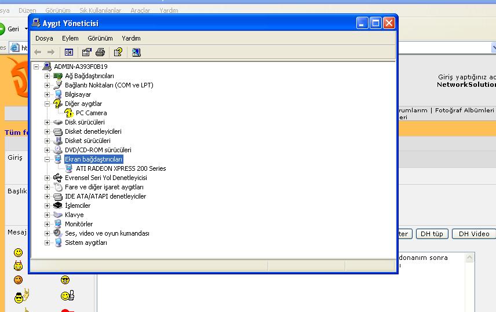Click the printer icon in the toolbar
The height and width of the screenshot is (312, 496).
(x=100, y=52)
